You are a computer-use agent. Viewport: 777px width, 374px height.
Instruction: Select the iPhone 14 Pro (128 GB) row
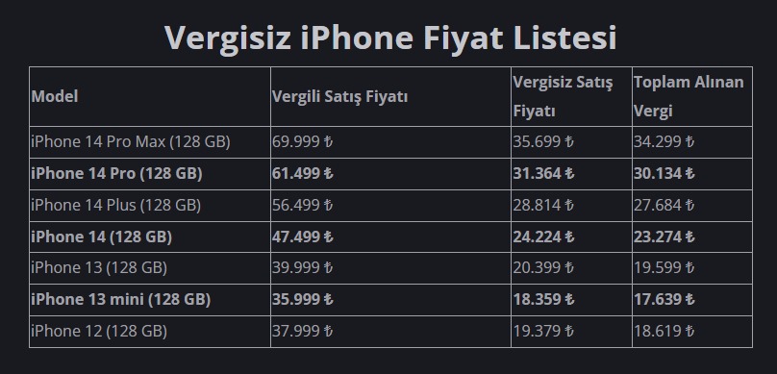390,174
